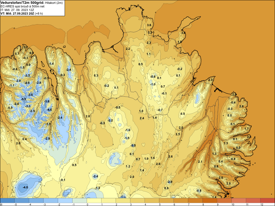The image size is (275, 206).
Task: Click the '3.1' temperature value
Action: (x=26, y=47)
